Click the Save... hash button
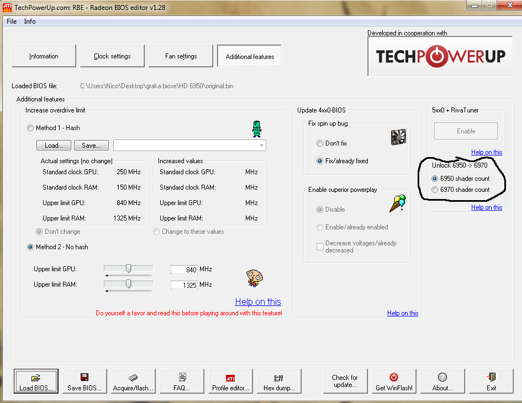Image resolution: width=522 pixels, height=403 pixels. click(x=91, y=145)
